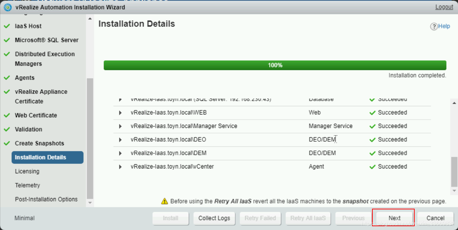
Task: Click the Cancel button
Action: coord(436,218)
